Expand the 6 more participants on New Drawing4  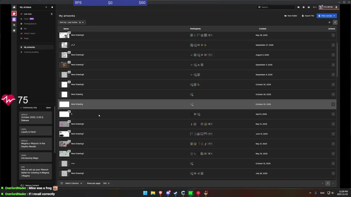(x=210, y=35)
